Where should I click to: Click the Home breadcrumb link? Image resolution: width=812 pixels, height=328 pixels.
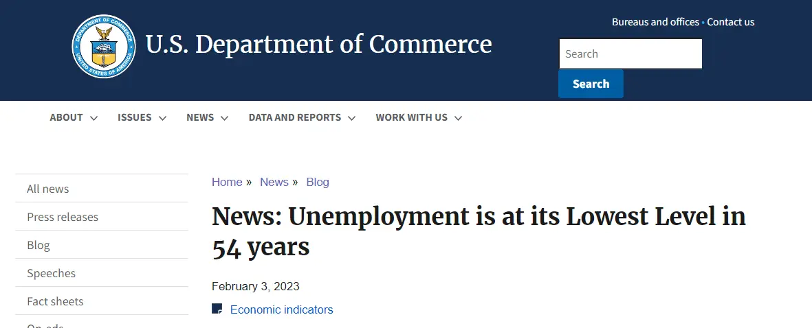(x=227, y=182)
